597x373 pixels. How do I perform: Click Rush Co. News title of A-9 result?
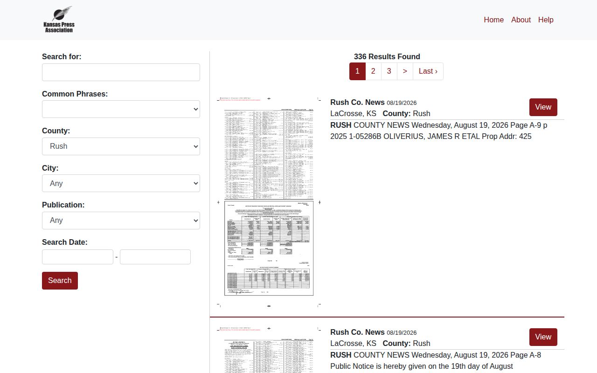pos(357,103)
